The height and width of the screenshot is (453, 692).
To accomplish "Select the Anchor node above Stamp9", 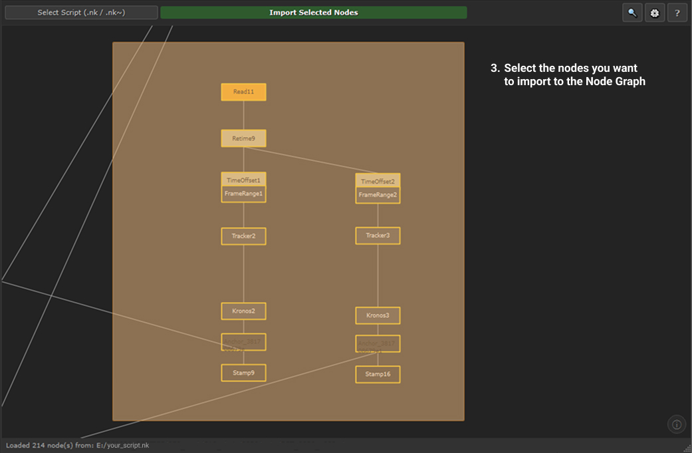I will point(243,342).
